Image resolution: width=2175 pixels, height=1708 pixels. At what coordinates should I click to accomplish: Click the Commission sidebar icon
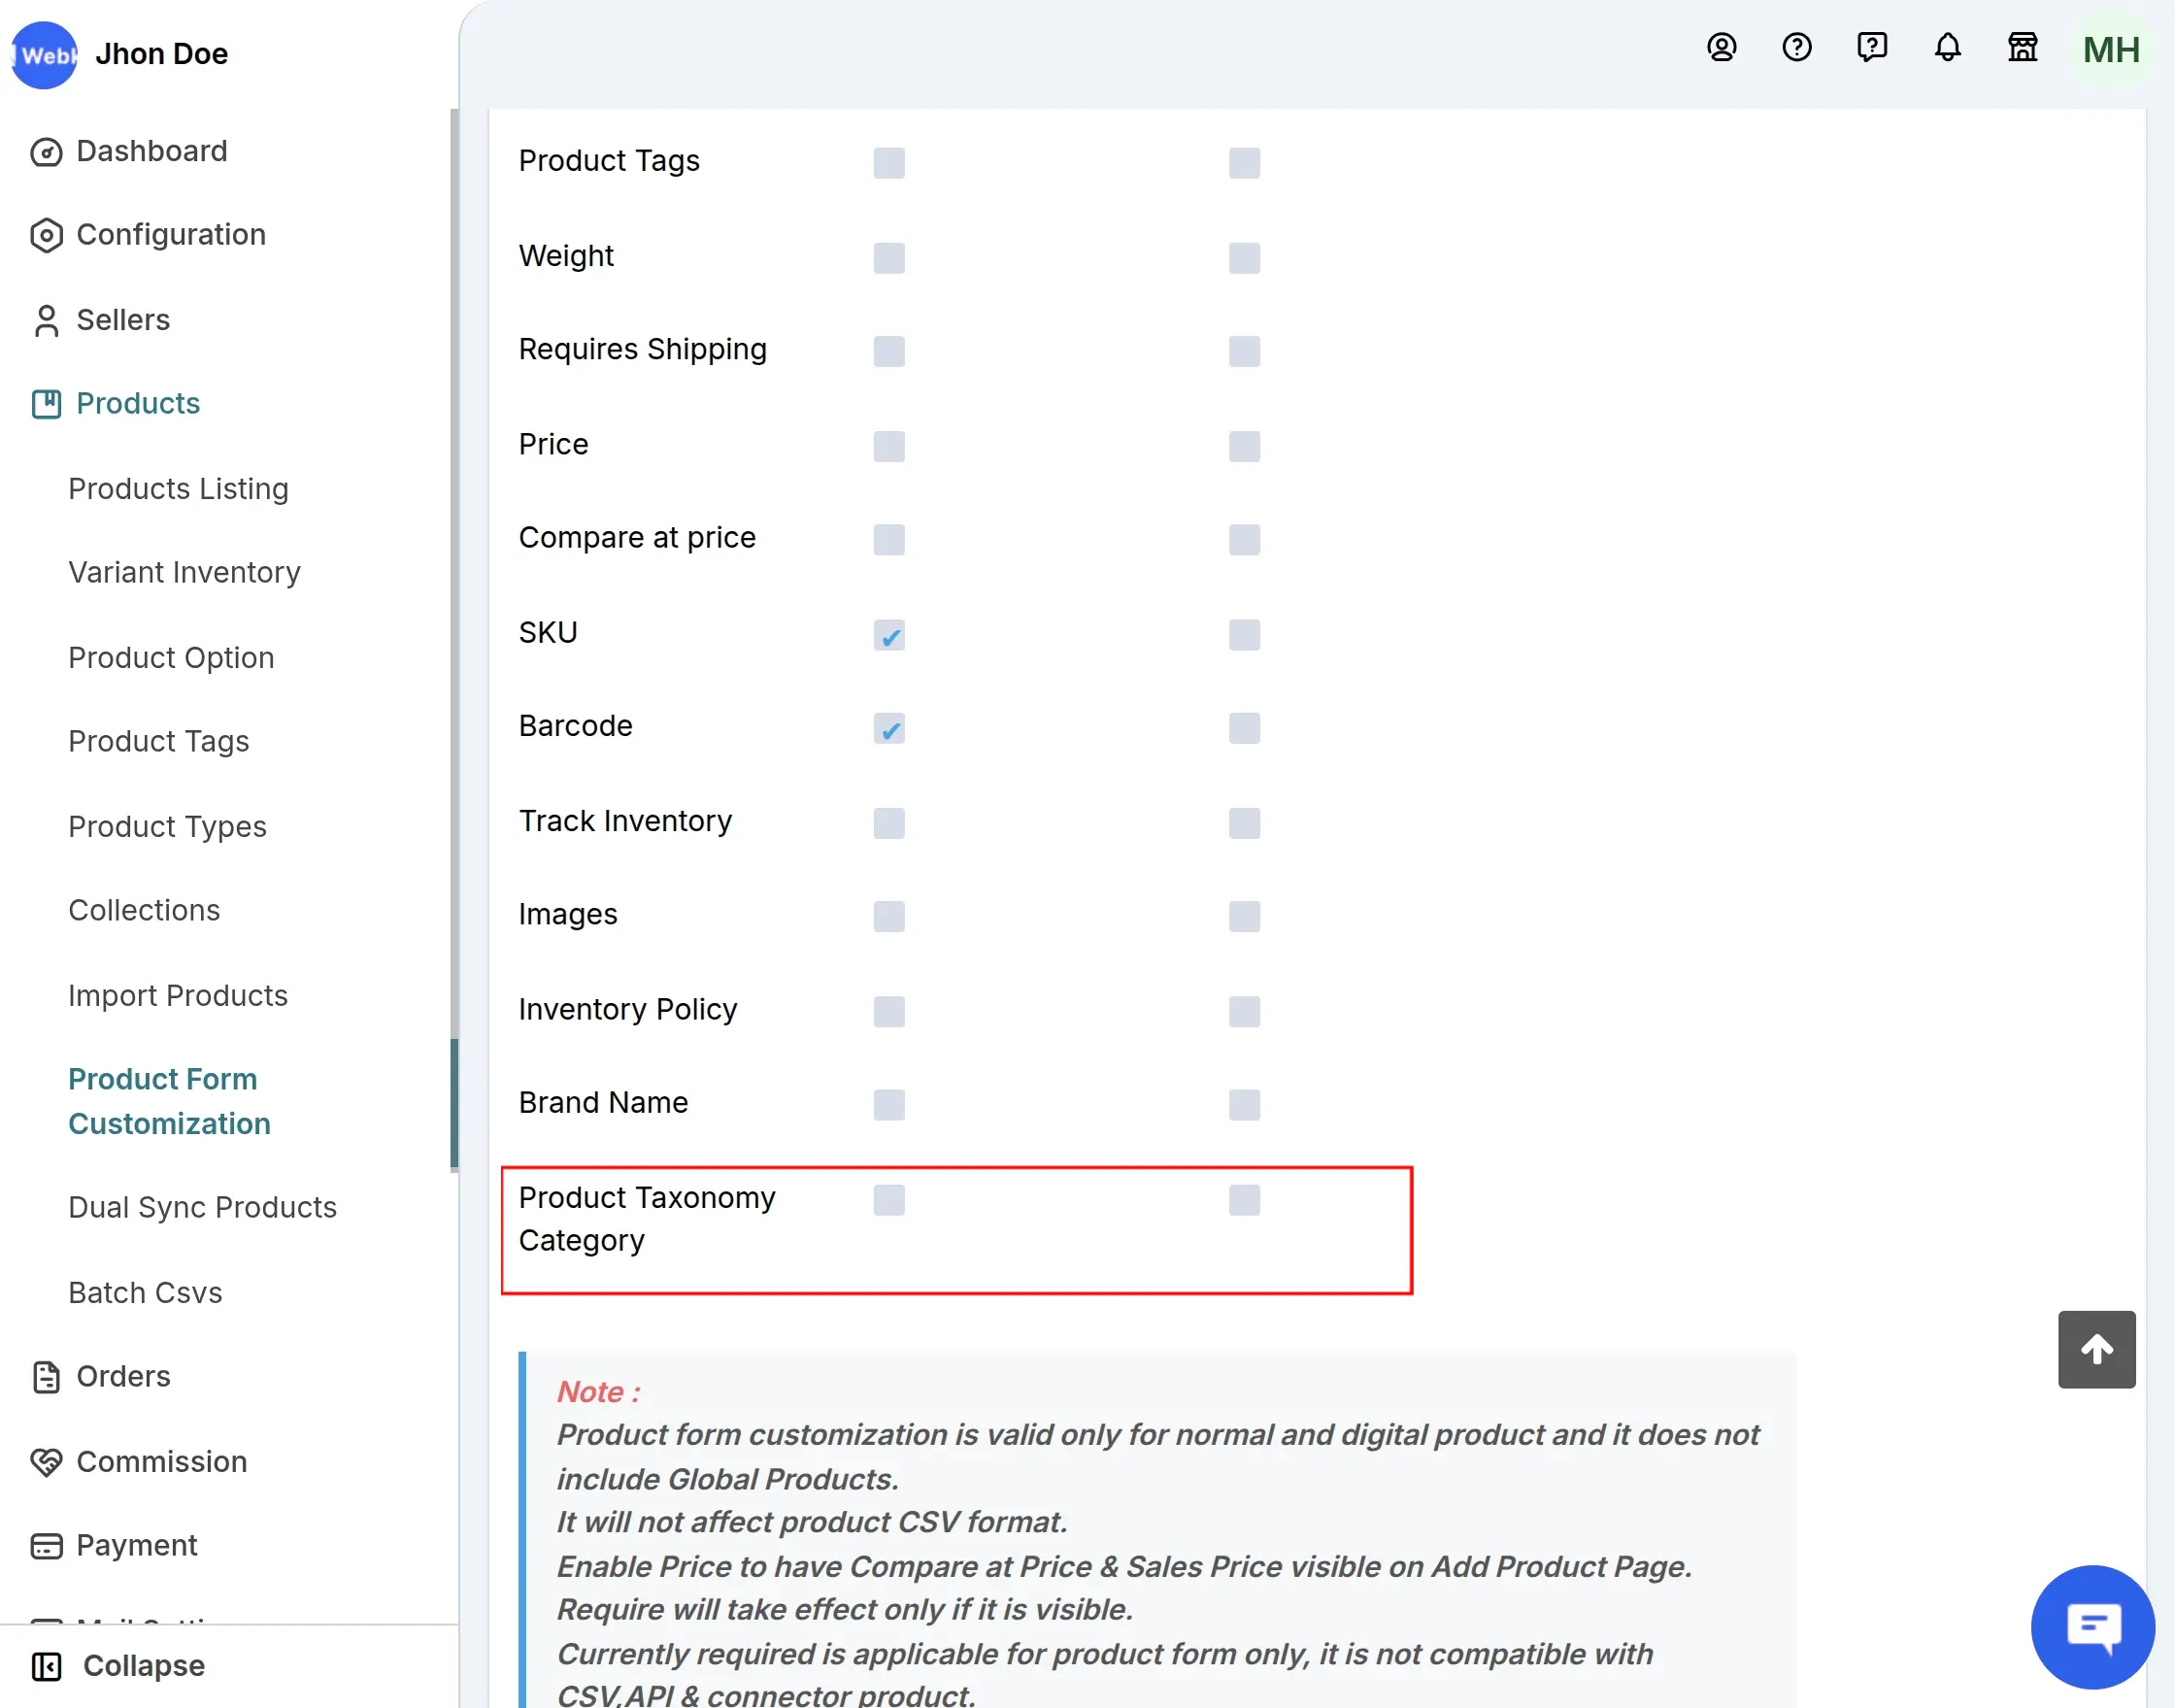pyautogui.click(x=46, y=1462)
